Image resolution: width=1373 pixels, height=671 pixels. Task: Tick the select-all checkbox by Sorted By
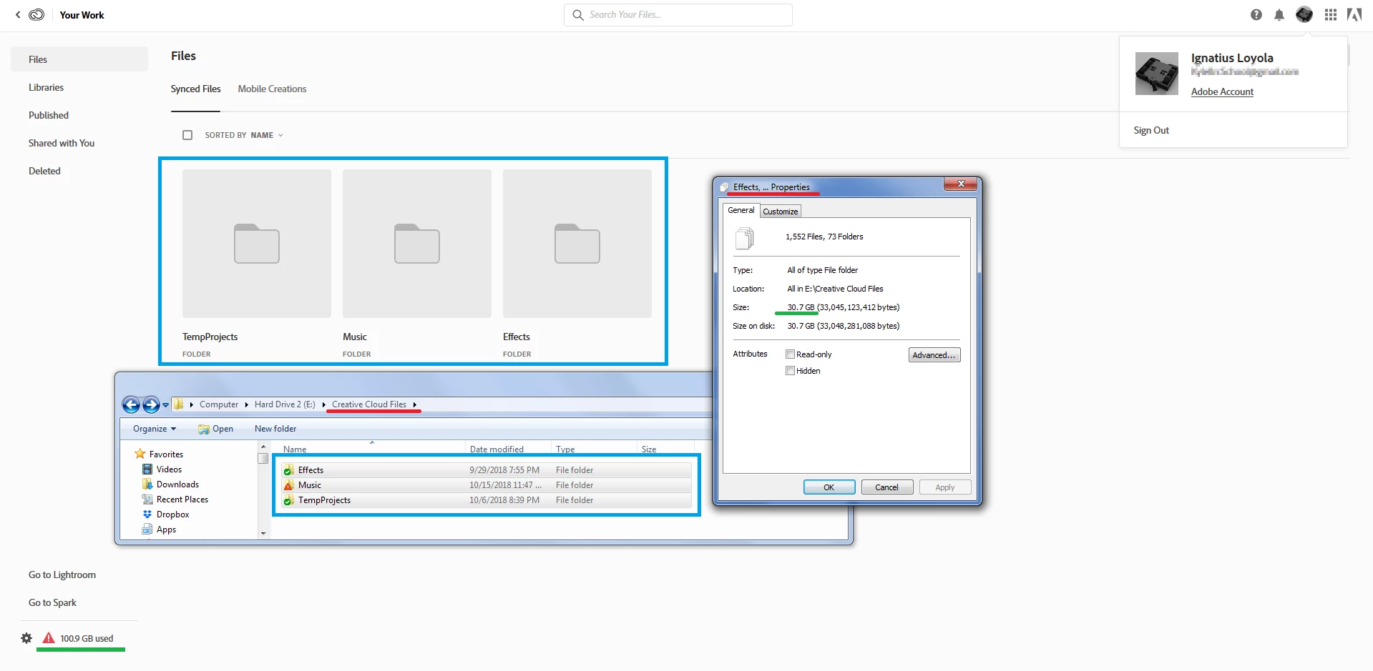(x=187, y=135)
